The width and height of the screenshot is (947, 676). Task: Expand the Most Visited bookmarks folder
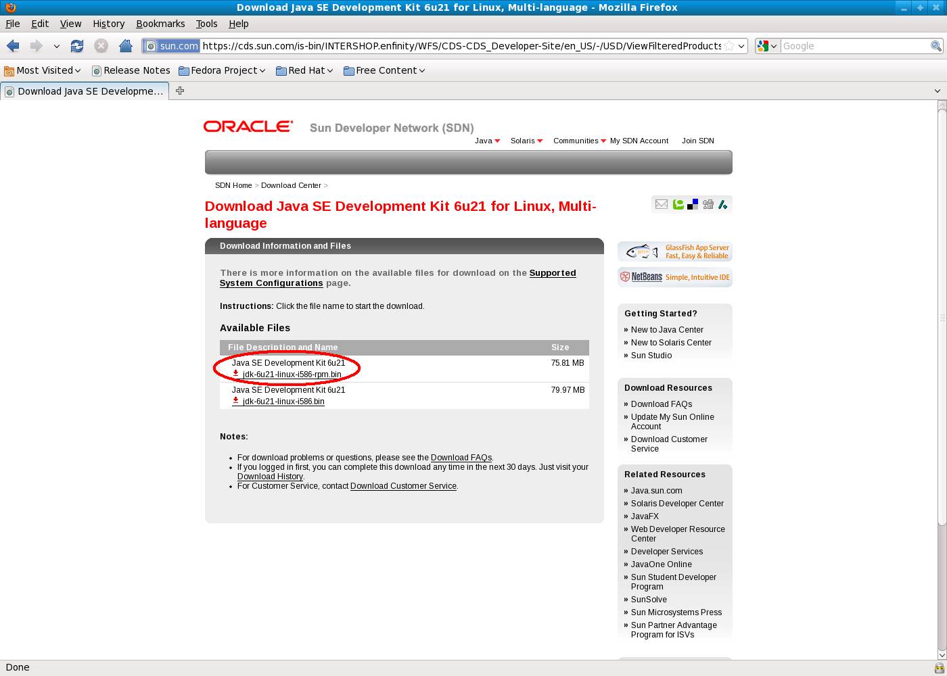[43, 70]
